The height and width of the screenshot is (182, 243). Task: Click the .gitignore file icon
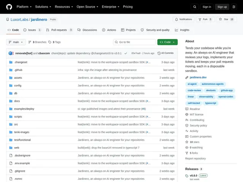11,171
